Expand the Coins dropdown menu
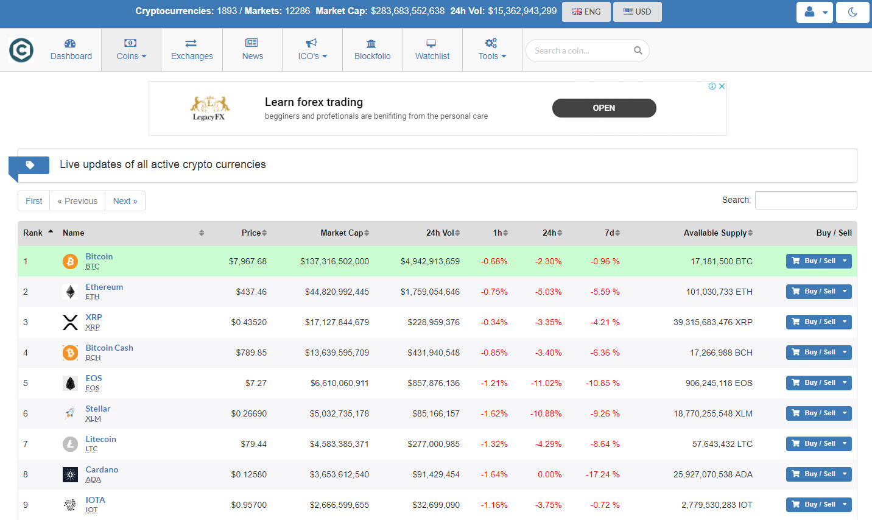 (x=131, y=50)
